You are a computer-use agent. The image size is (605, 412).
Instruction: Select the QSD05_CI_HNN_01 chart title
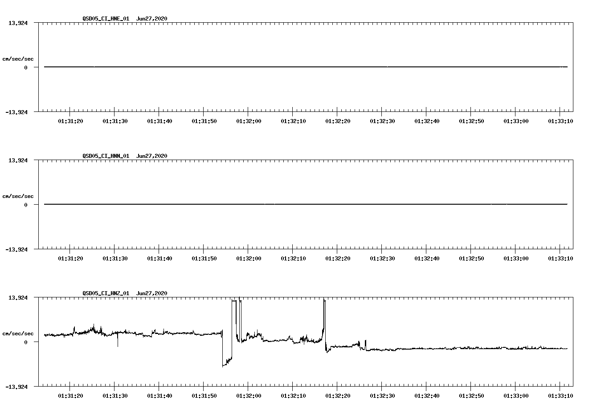(106, 156)
